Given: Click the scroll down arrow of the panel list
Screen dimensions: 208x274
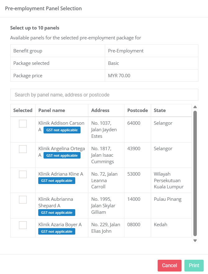Looking at the screenshot, I should (x=195, y=240).
